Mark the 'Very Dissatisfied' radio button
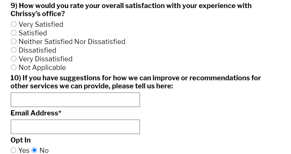Screen dimensions: 291x154 coord(14,59)
